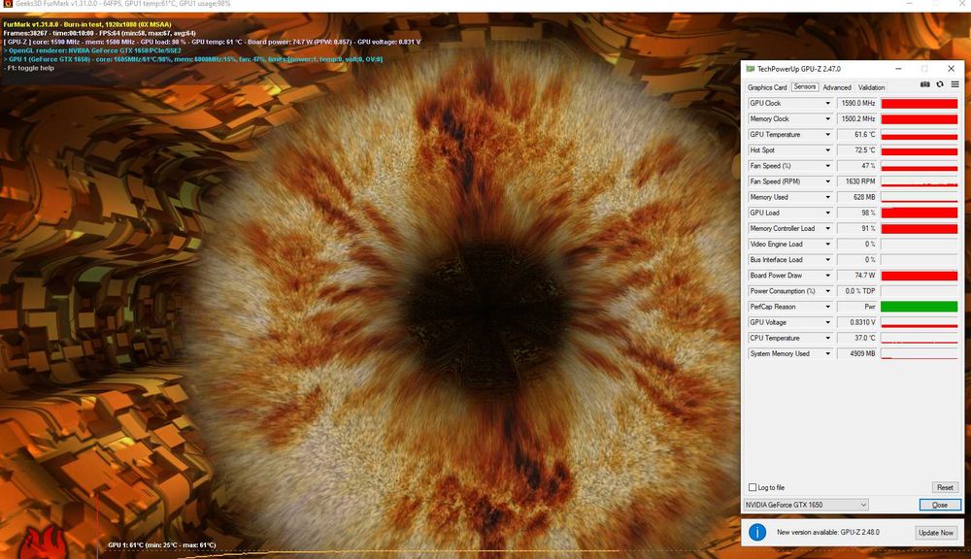The width and height of the screenshot is (971, 559).
Task: Open the Memory Controller Load dropdown
Action: point(827,228)
